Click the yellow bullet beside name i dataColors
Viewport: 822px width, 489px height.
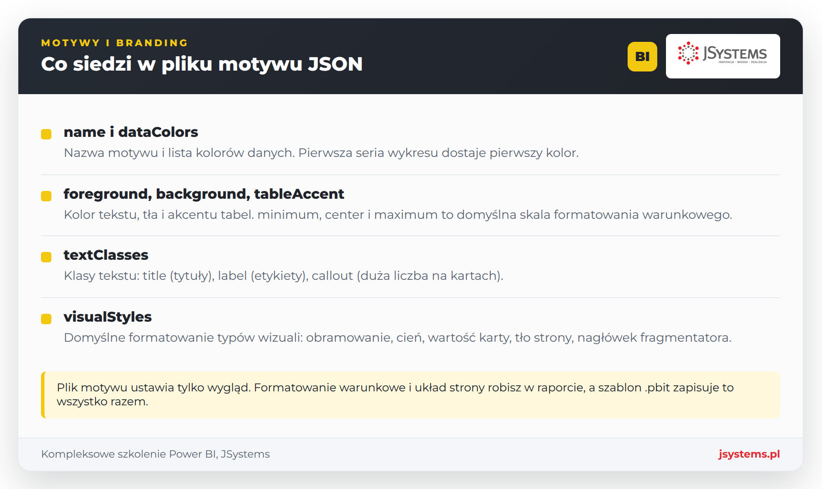[x=46, y=134]
